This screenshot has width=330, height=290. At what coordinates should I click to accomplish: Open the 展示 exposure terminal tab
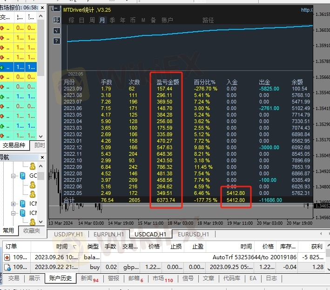pyautogui.click(x=34, y=278)
